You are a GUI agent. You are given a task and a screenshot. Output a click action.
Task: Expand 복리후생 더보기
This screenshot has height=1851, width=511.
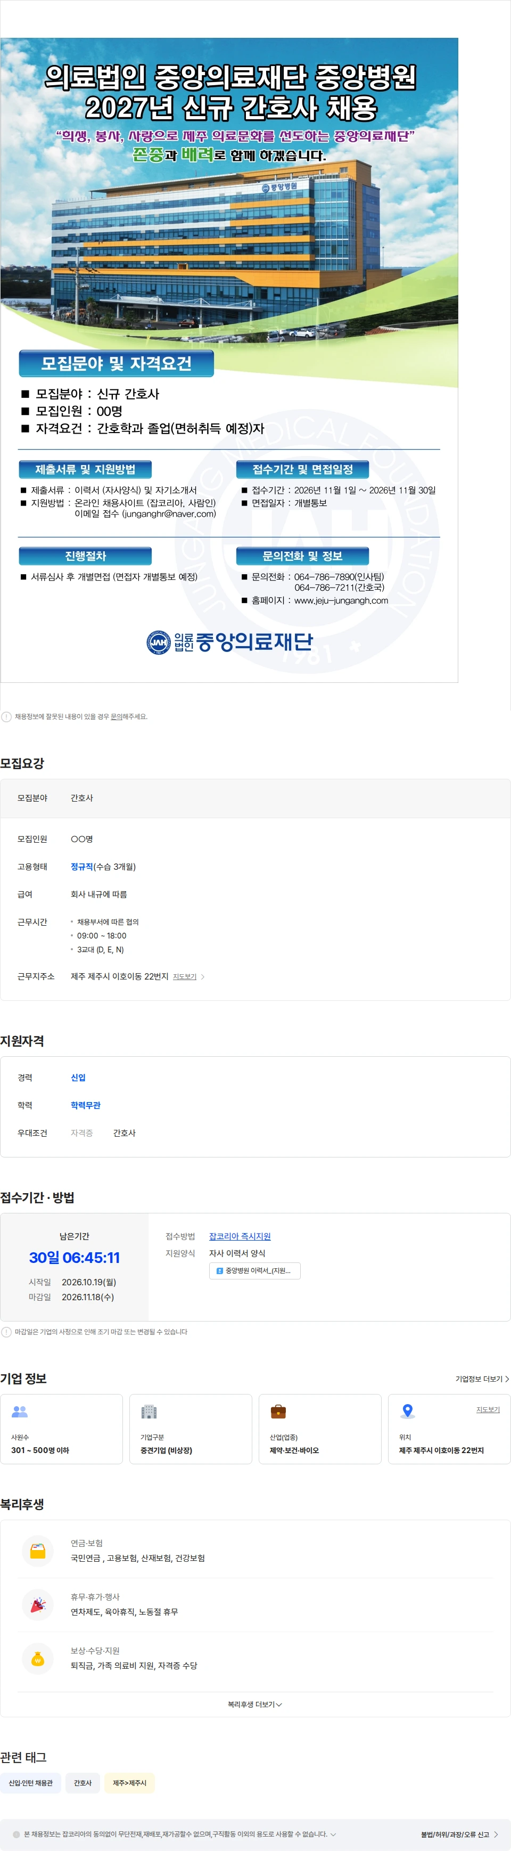coord(255,1705)
